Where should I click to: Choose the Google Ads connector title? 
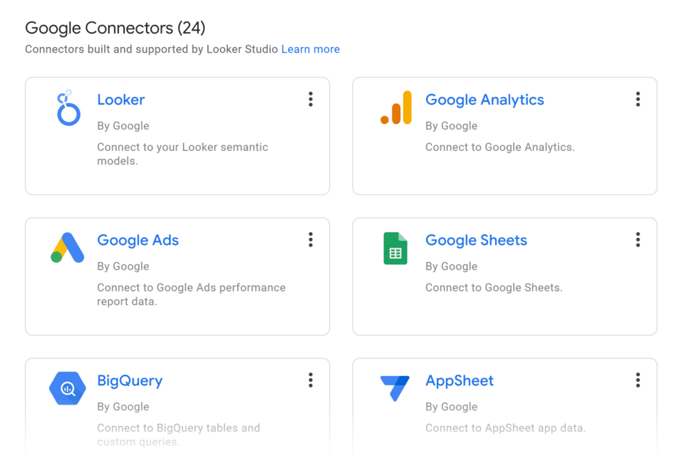[138, 240]
